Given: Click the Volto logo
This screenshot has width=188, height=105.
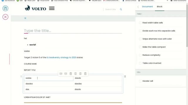Looking at the screenshot, I should coord(35,8).
